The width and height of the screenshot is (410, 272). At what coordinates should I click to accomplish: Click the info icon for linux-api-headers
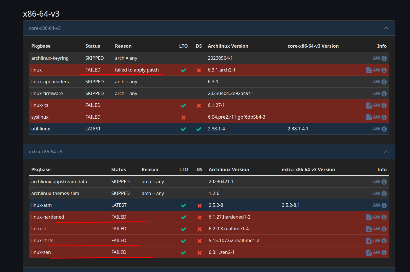click(x=384, y=82)
